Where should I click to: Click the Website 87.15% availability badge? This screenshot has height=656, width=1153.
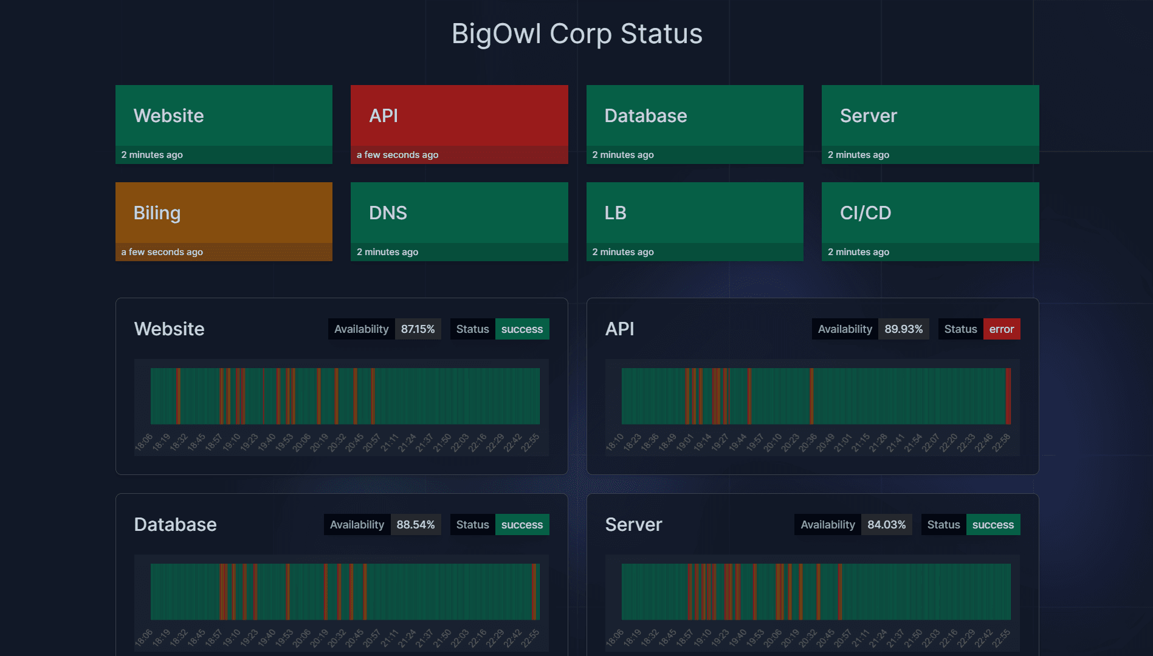418,329
